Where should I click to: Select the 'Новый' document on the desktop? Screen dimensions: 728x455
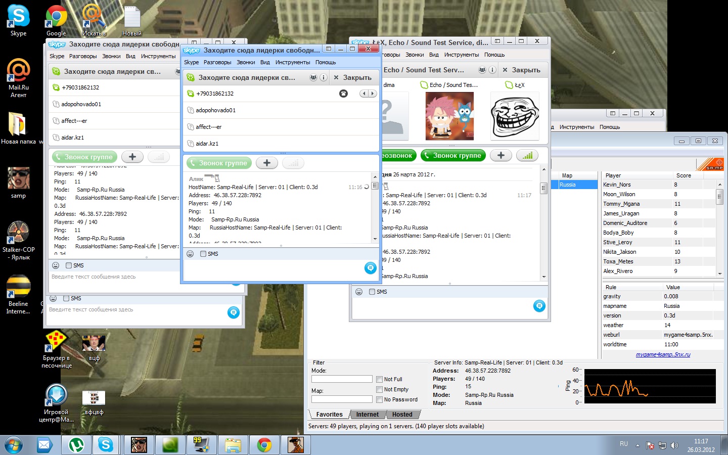pyautogui.click(x=132, y=20)
